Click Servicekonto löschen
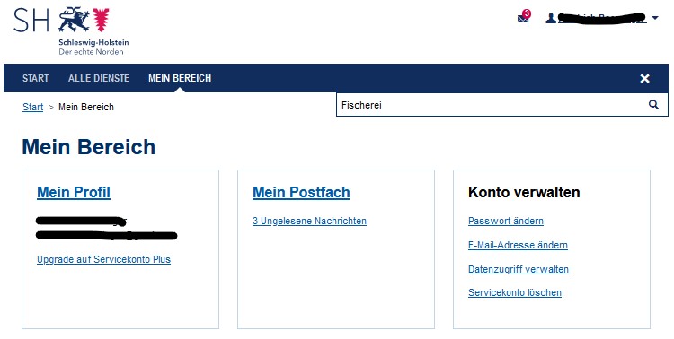Viewport: 674px width, 339px height. (x=515, y=292)
